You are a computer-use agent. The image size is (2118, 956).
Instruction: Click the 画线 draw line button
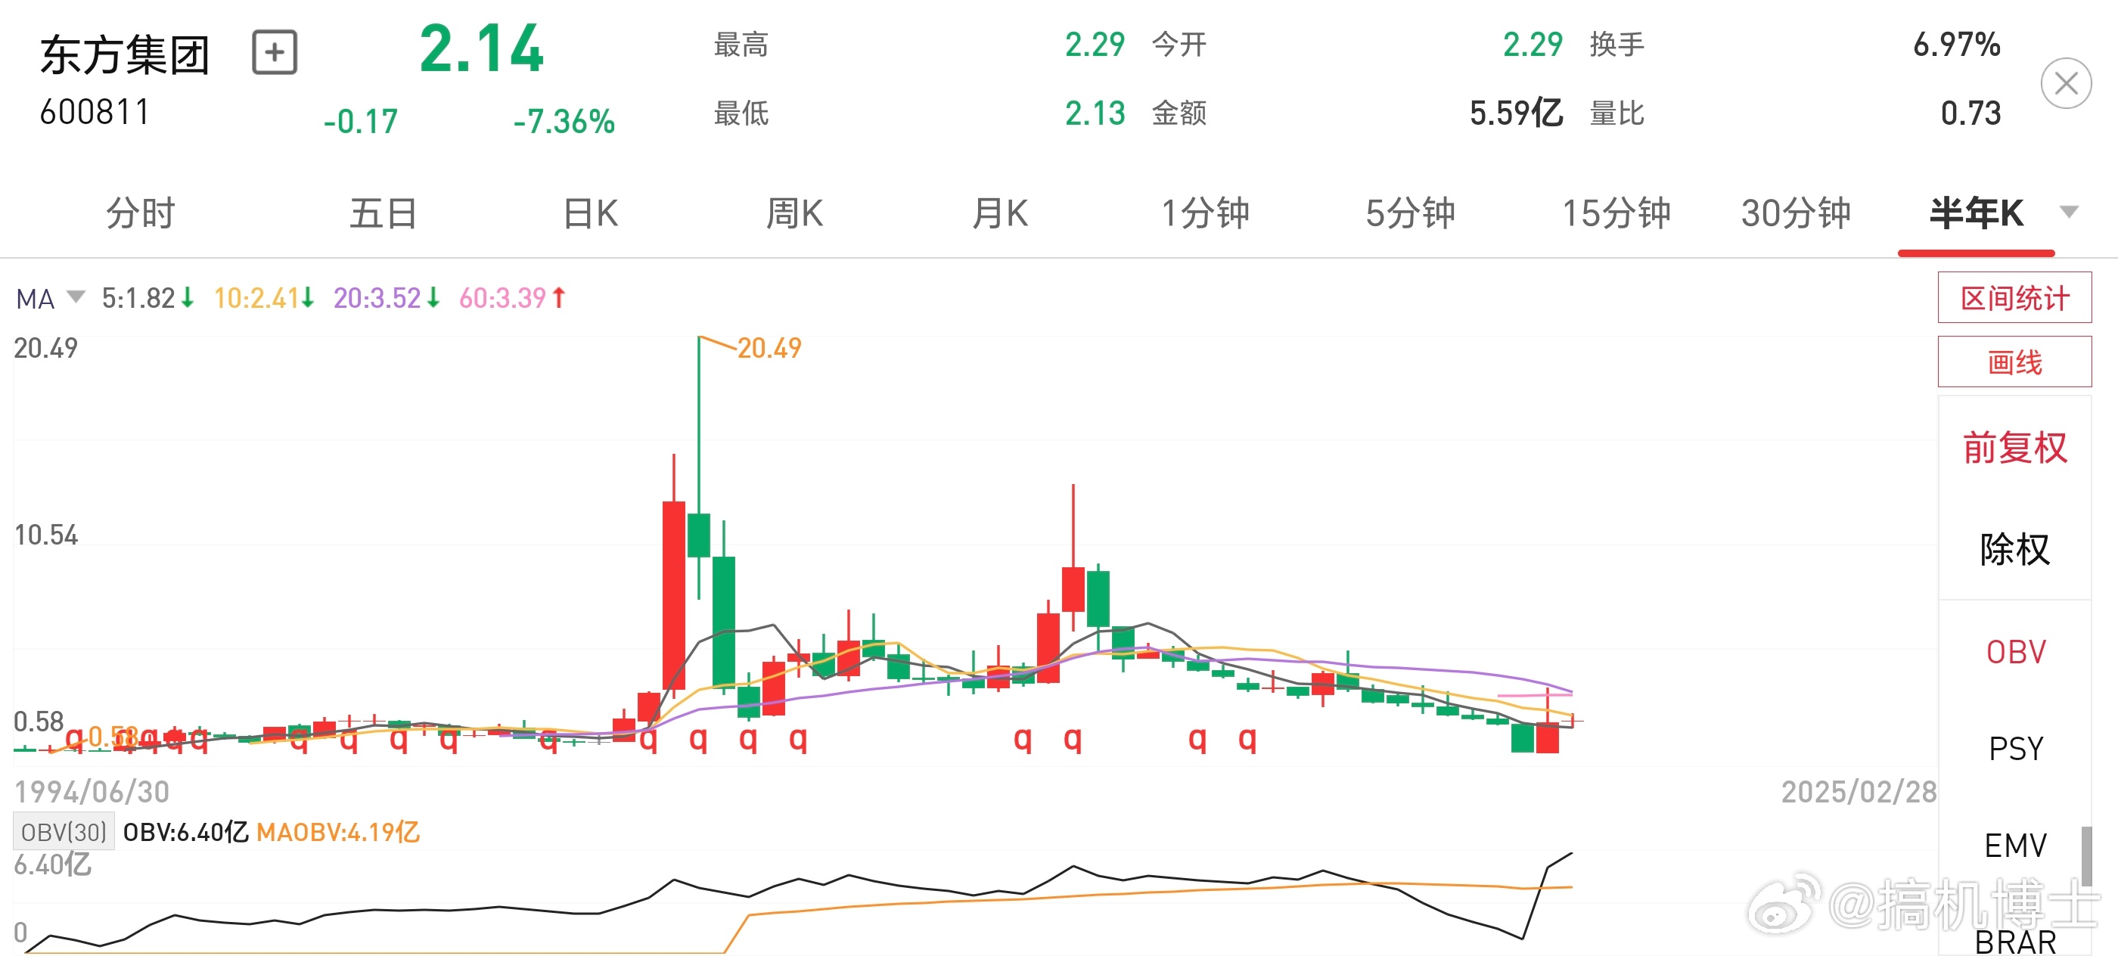[2014, 362]
